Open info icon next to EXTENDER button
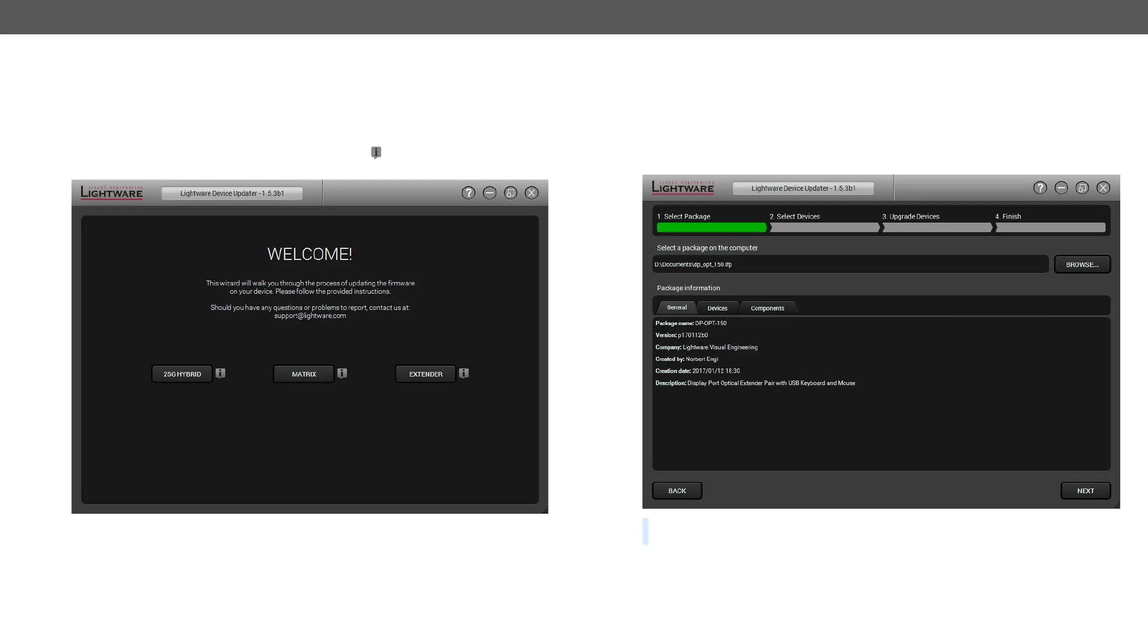 click(464, 373)
